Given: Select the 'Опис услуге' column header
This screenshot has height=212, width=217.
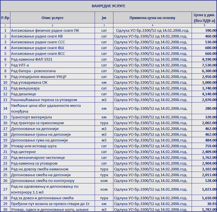Looking at the screenshot, I should [52, 18].
